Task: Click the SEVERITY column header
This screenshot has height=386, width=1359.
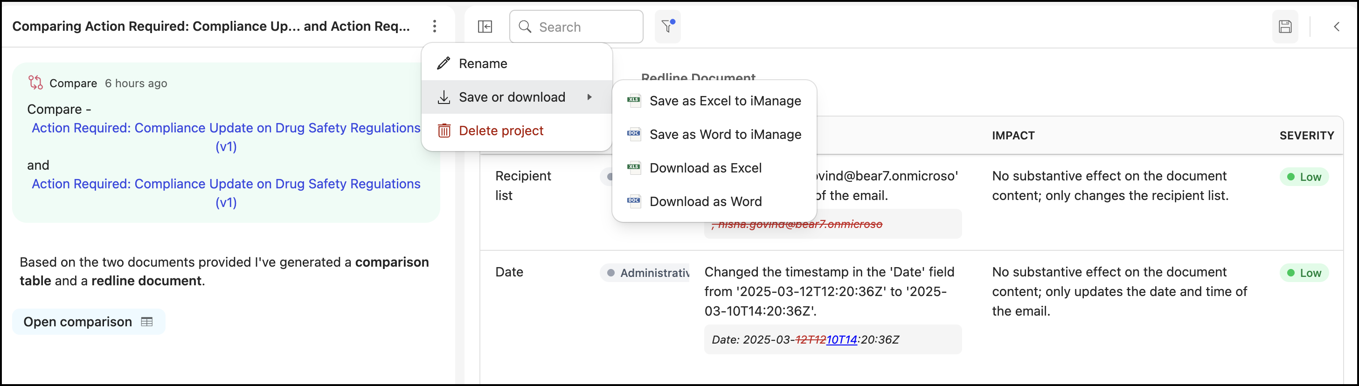Action: click(x=1306, y=136)
